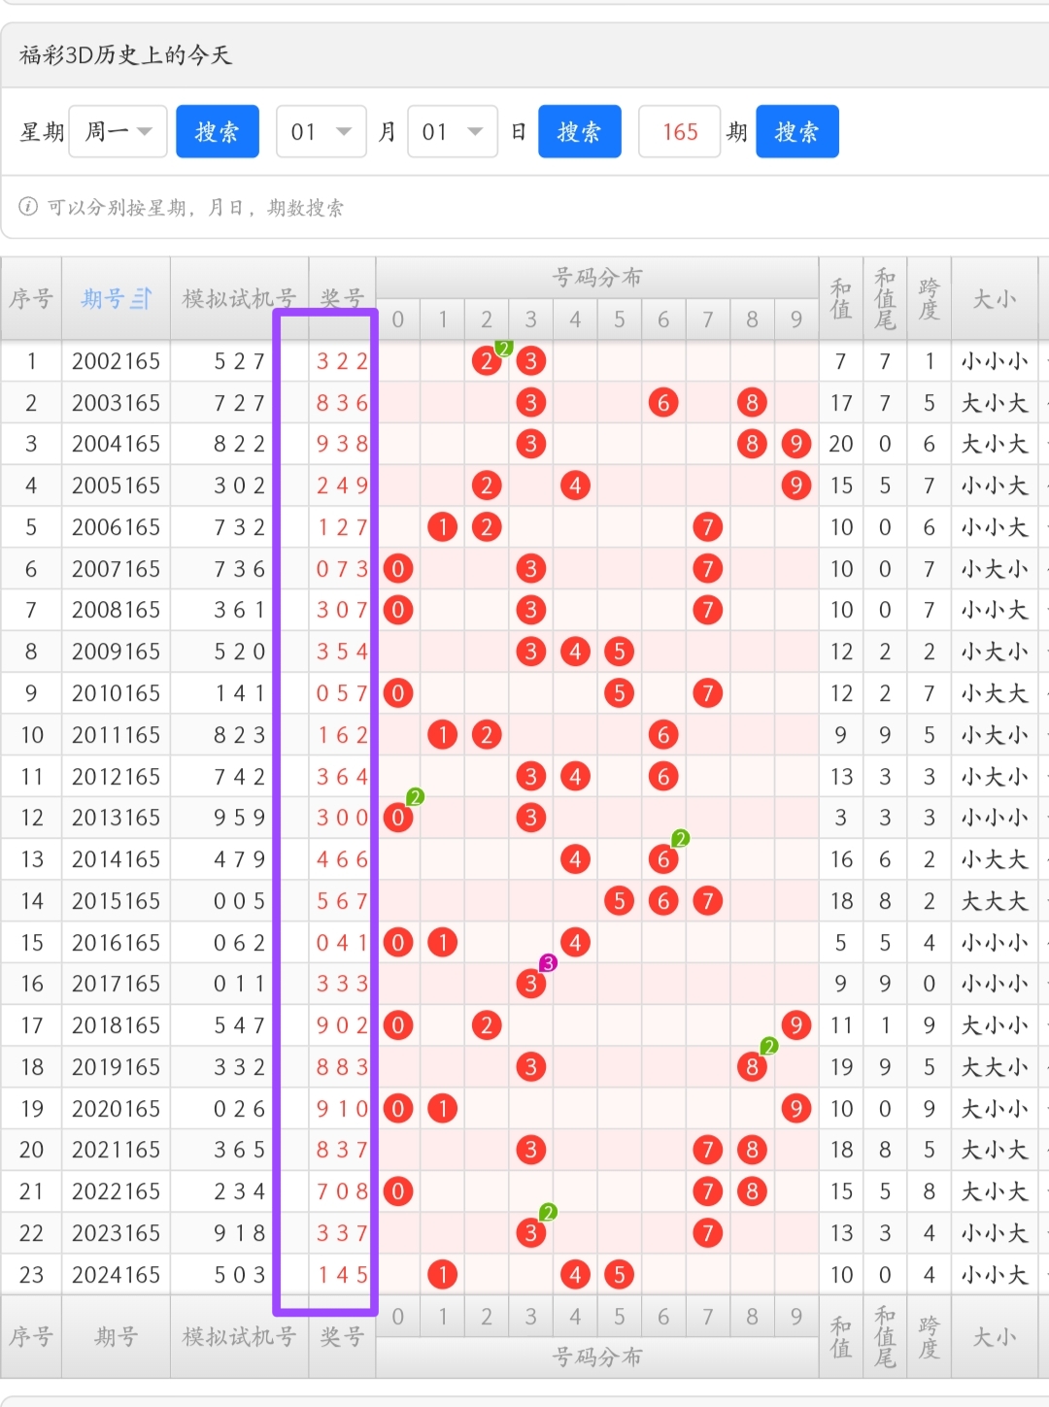Sort by 期号 column header
The image size is (1049, 1407).
tap(116, 298)
